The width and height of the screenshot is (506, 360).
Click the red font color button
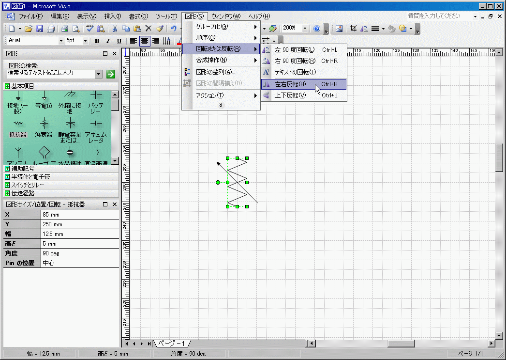179,41
